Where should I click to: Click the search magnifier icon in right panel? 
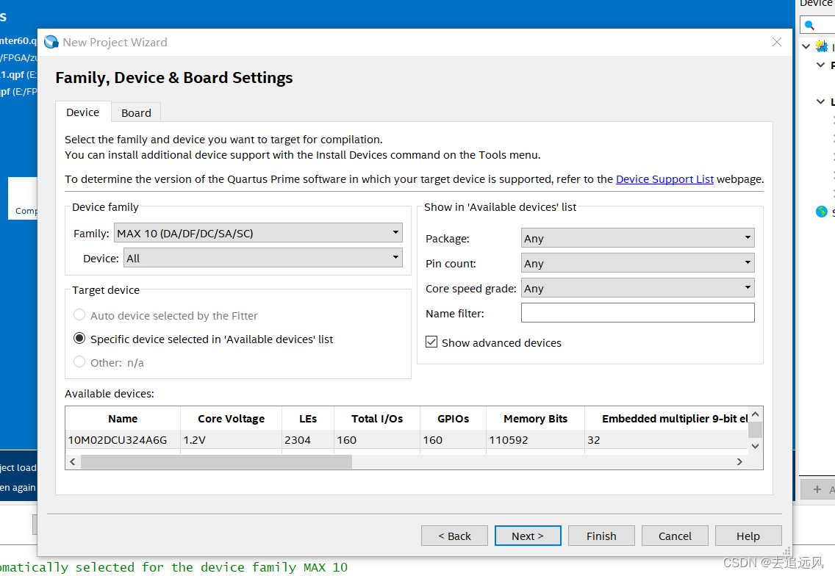coord(809,25)
